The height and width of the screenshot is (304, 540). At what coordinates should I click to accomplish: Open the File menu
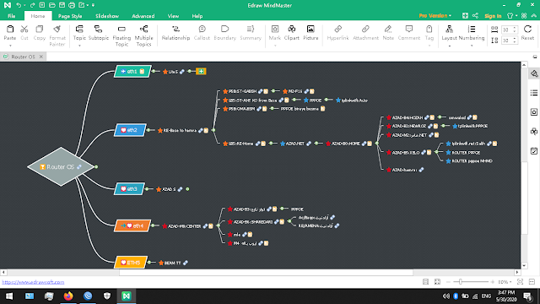(11, 16)
